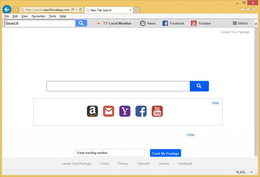Click the browser Forward arrow button
Viewport: 260px width, 177px height.
point(15,10)
